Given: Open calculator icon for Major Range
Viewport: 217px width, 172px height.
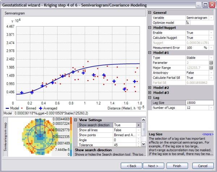Looking at the screenshot, I should point(211,68).
